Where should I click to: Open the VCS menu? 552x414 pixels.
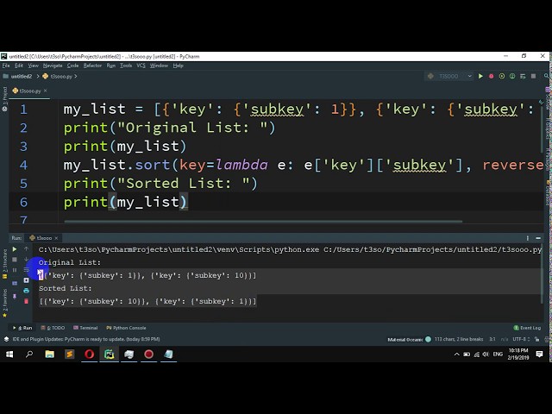coord(141,66)
